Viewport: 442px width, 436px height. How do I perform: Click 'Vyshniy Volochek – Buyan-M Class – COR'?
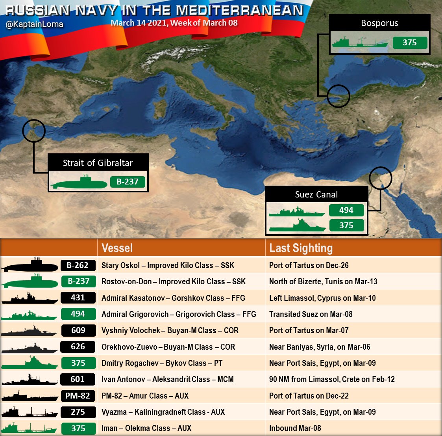click(x=170, y=330)
